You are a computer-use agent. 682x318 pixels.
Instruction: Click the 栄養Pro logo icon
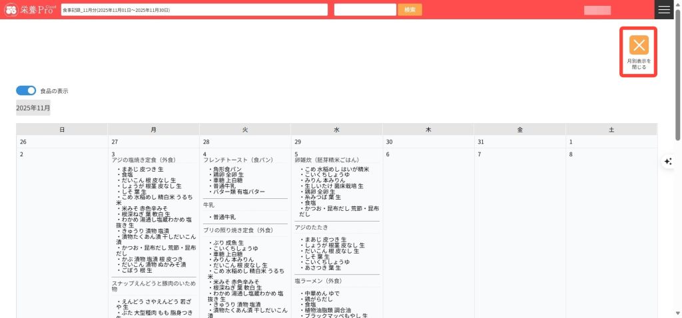pyautogui.click(x=11, y=10)
